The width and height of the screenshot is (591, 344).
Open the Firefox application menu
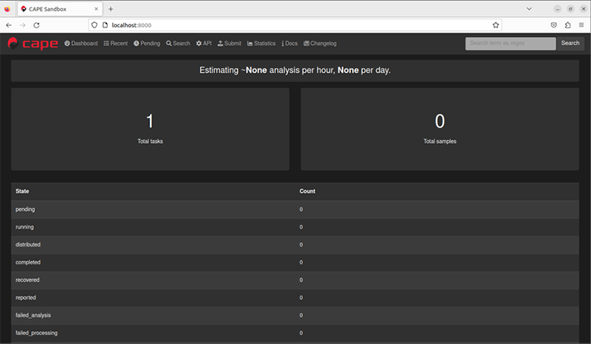581,24
